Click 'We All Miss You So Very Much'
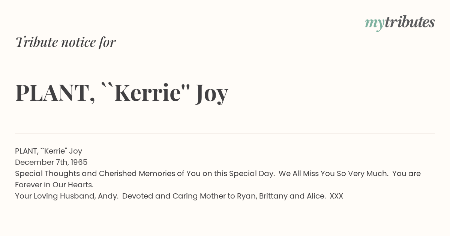This screenshot has width=450, height=236. (x=333, y=173)
